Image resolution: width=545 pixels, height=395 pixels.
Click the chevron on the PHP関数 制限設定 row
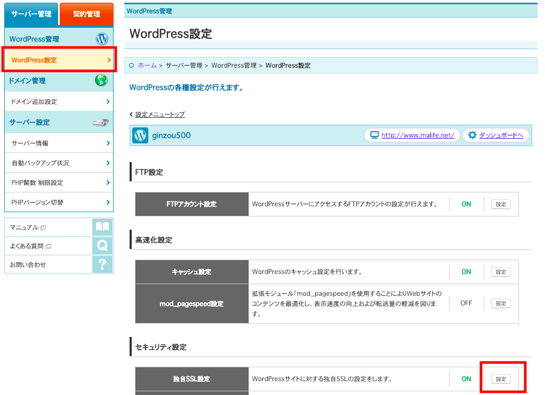click(x=108, y=183)
